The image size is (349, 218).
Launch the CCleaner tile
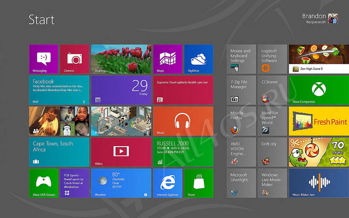[x=272, y=90]
